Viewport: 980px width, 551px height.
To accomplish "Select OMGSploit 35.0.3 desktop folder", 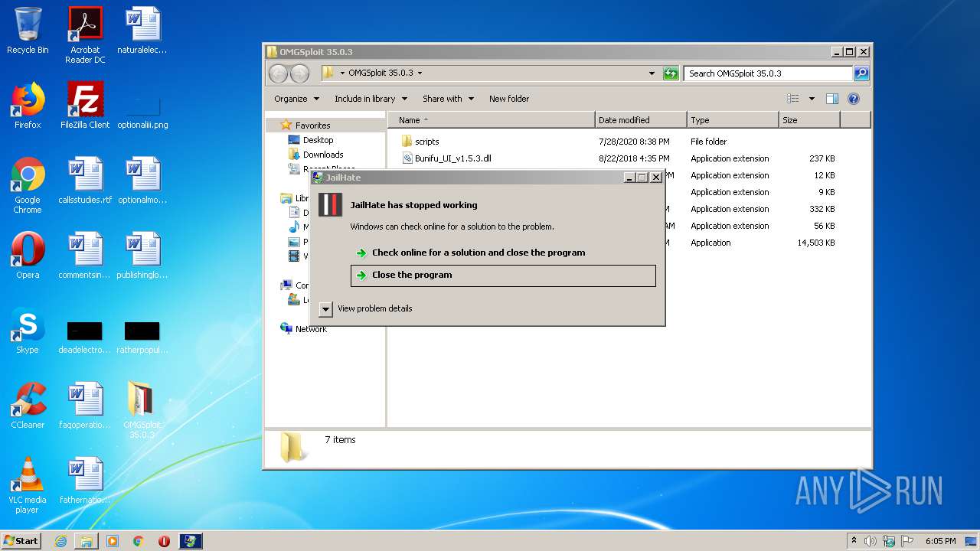I will 142,410.
